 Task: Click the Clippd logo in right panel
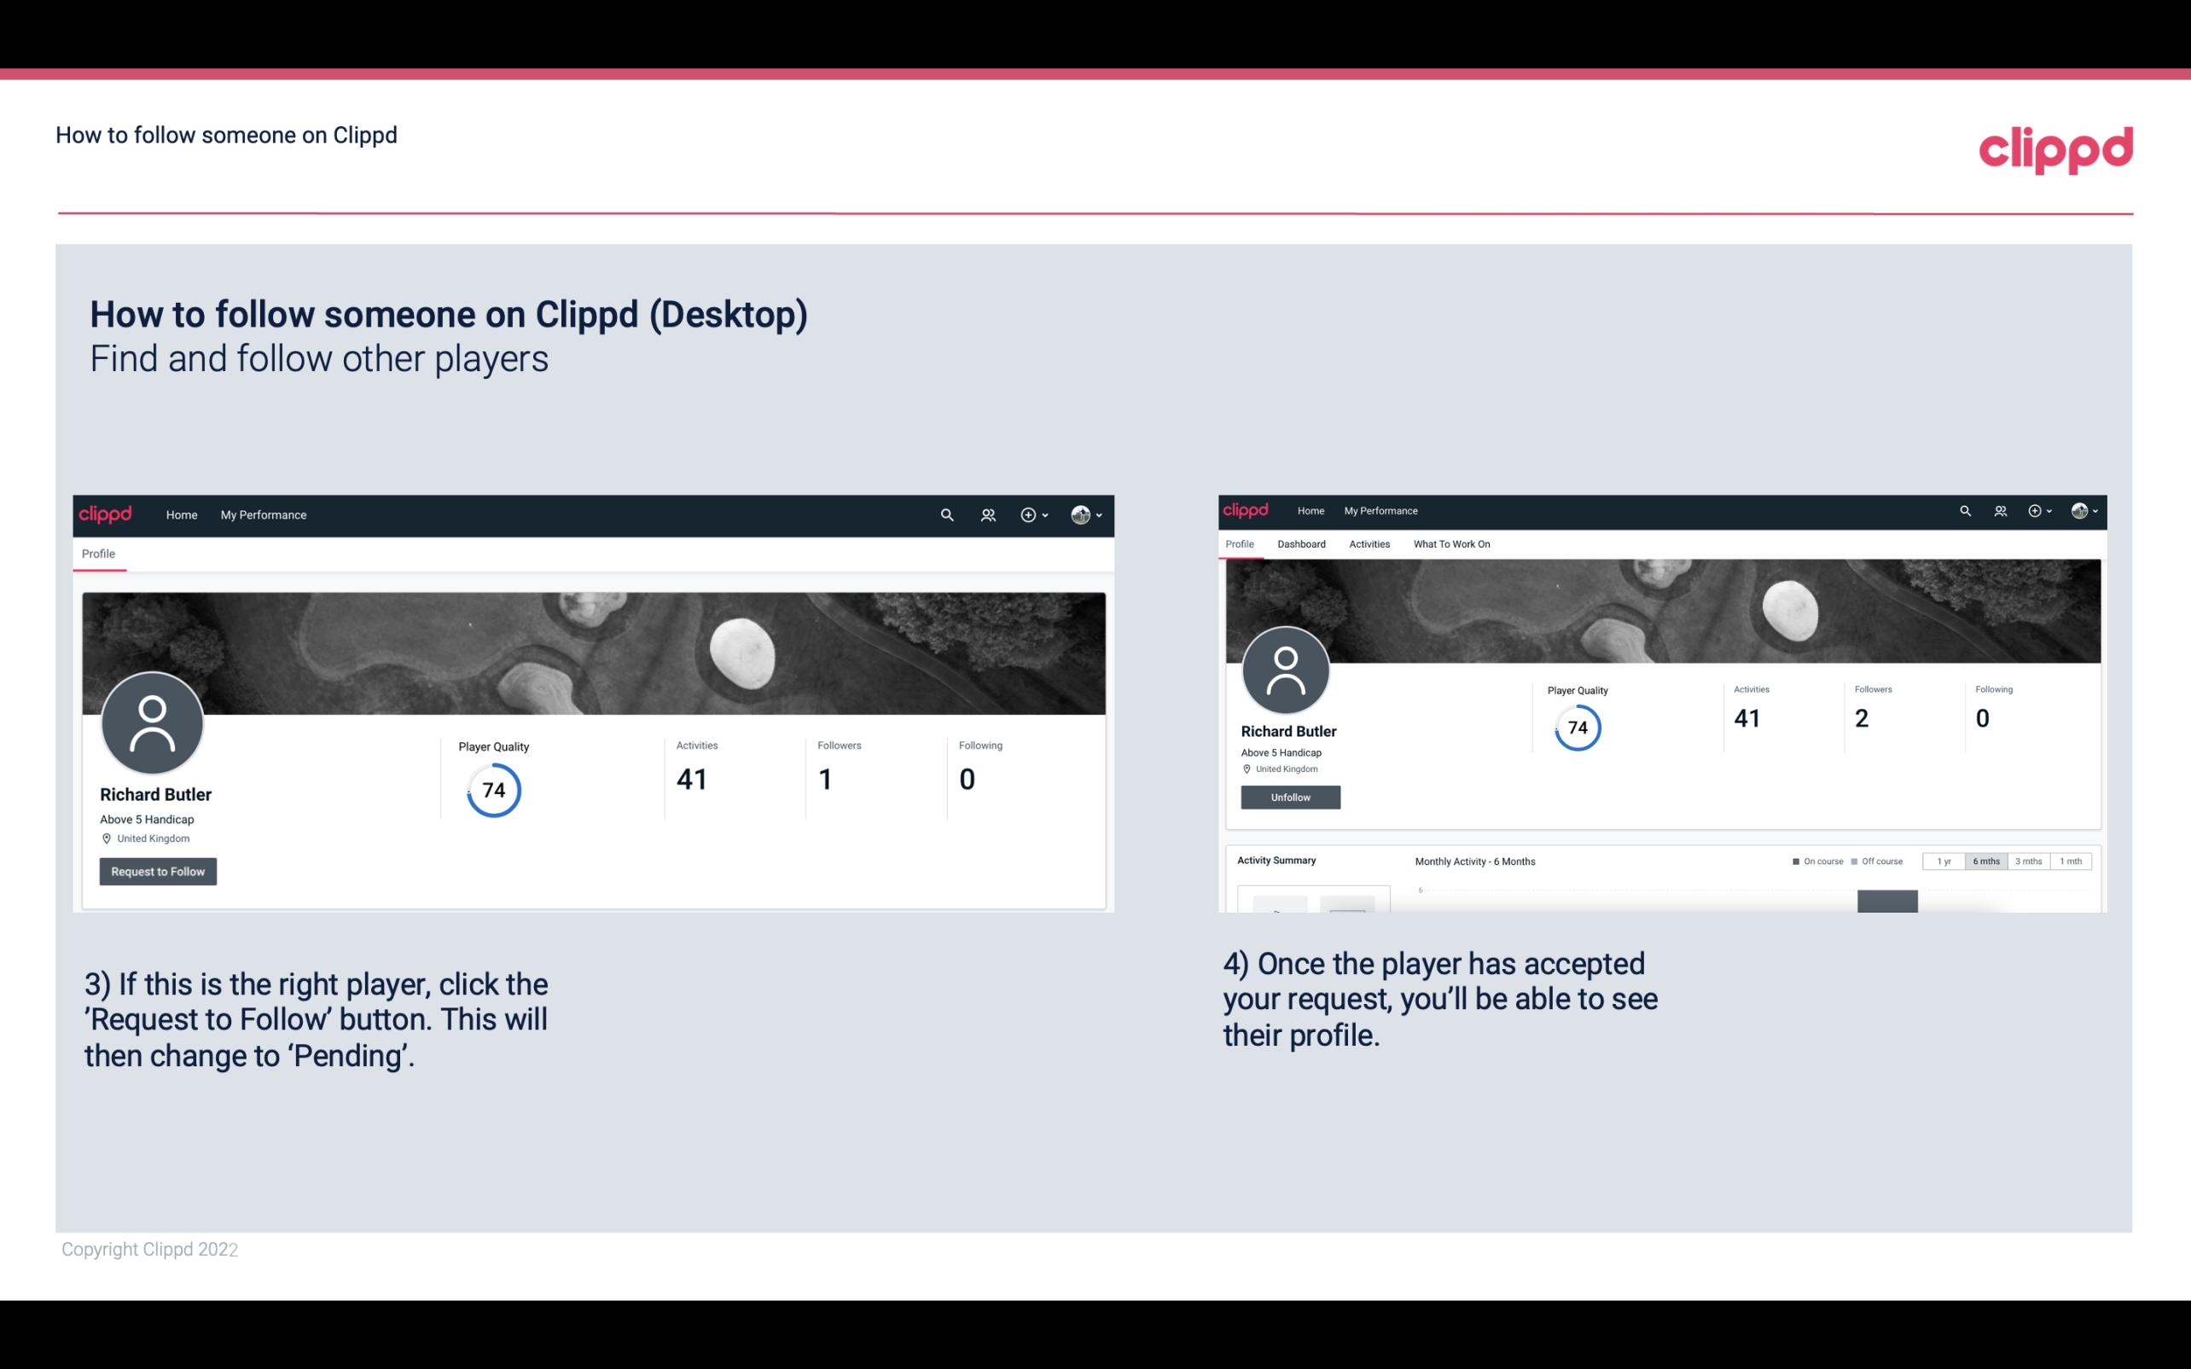(1247, 509)
